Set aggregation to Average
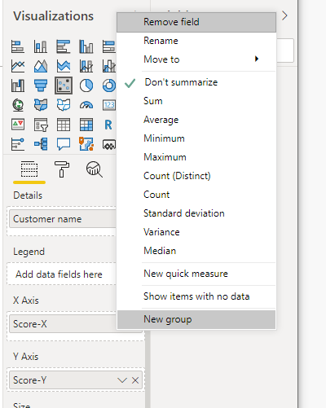Screen dimensions: 326x408 point(196,120)
